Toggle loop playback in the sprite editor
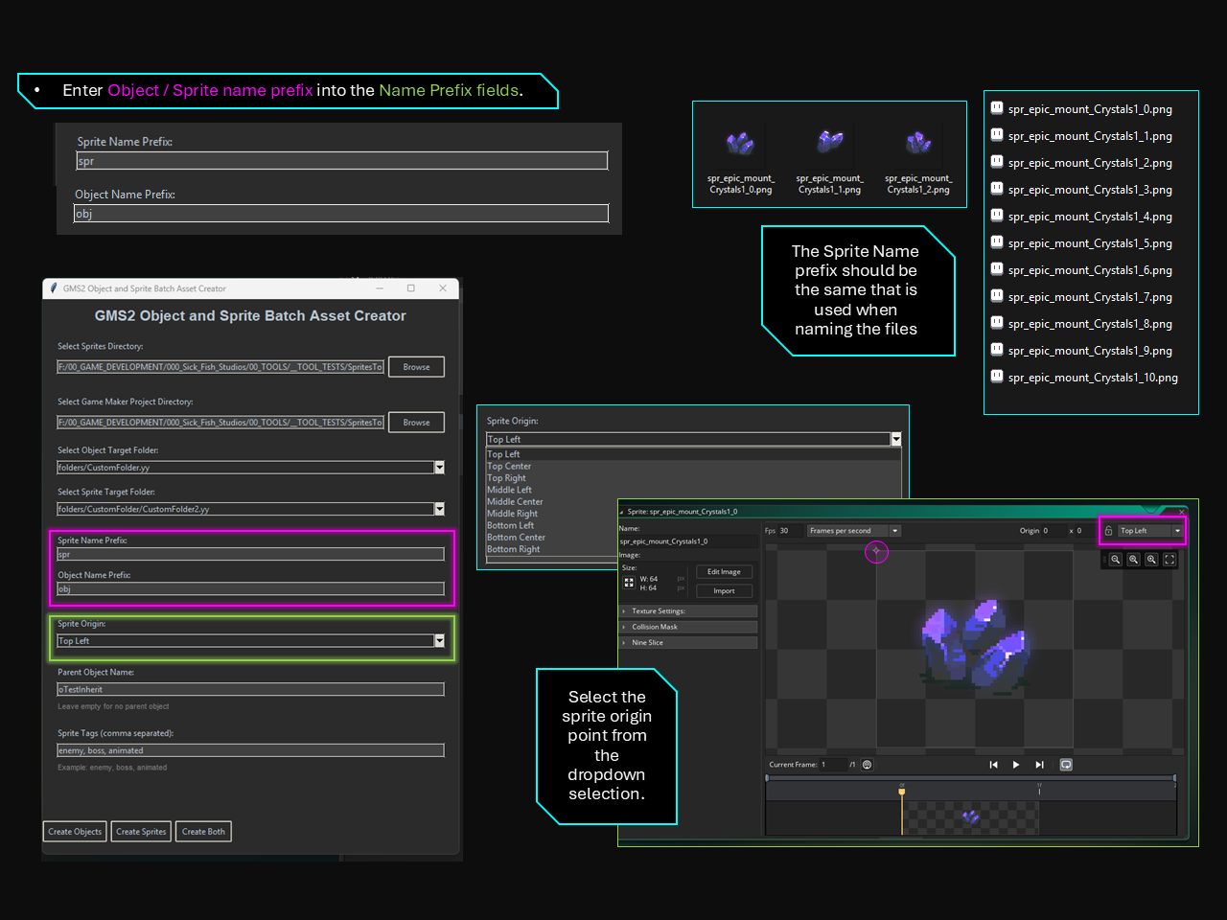 point(1066,765)
